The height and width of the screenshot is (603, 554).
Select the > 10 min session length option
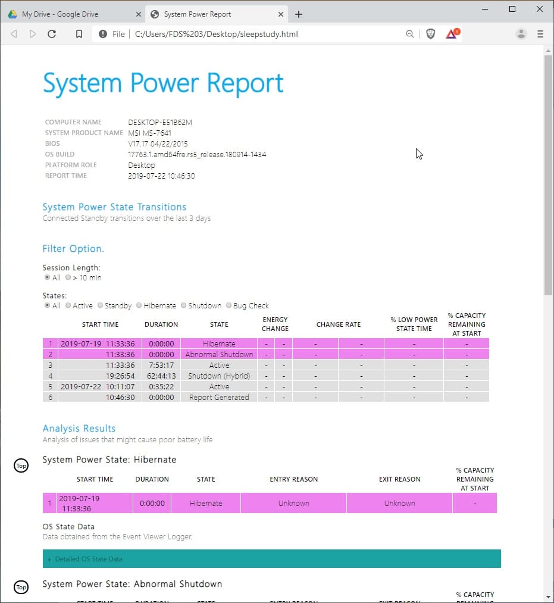68,277
